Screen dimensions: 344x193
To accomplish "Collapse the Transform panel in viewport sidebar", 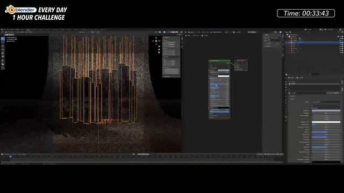I will 167,38.
